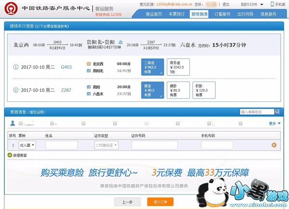Click the 上一步 back button

tap(127, 202)
